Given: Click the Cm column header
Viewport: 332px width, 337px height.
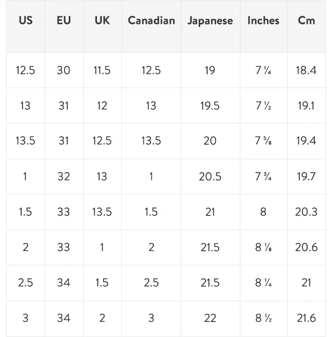Looking at the screenshot, I should point(306,21).
